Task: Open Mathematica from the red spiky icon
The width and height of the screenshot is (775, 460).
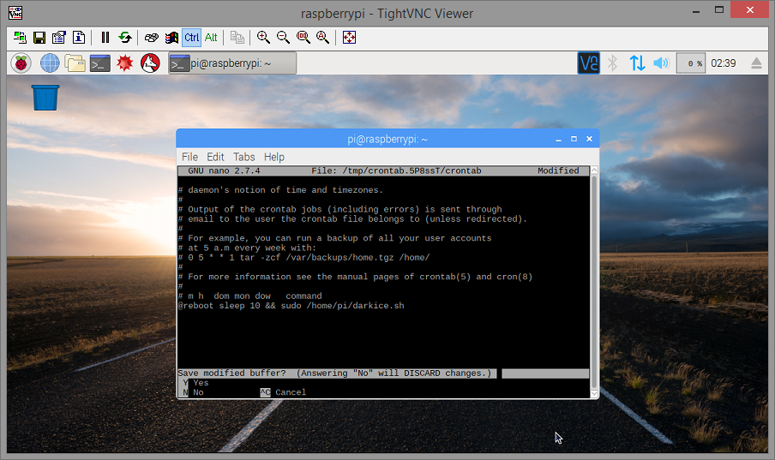Action: [x=124, y=63]
